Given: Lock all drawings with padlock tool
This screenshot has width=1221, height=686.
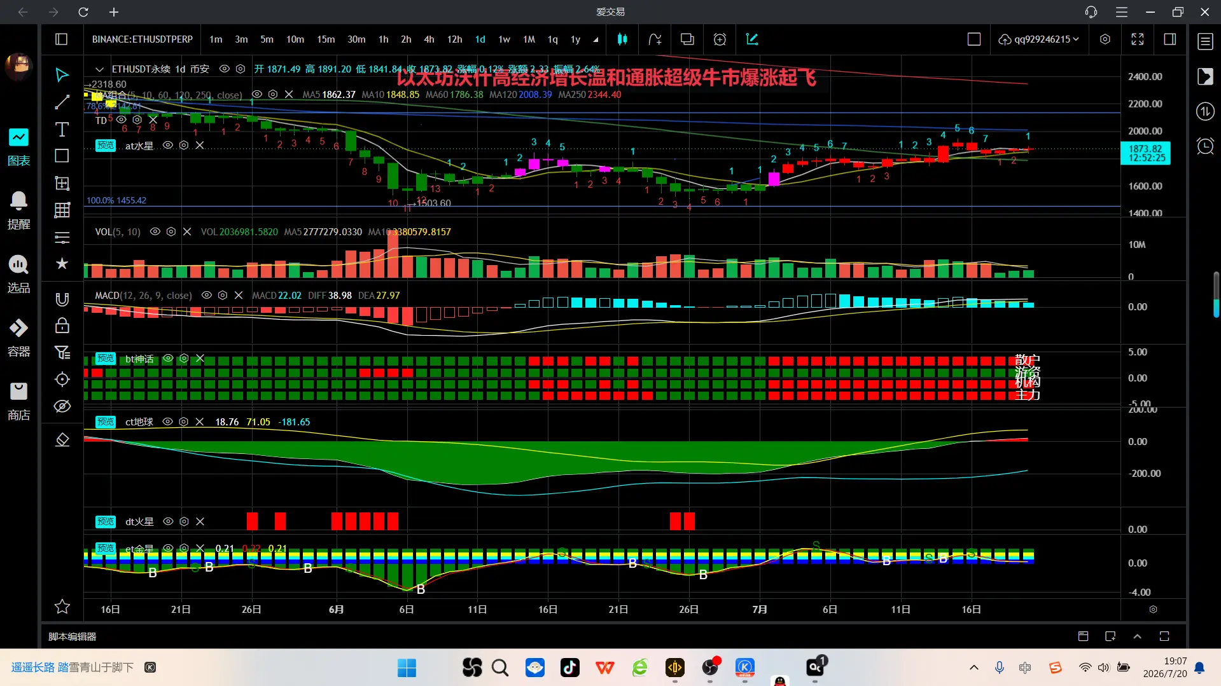Looking at the screenshot, I should (x=62, y=326).
